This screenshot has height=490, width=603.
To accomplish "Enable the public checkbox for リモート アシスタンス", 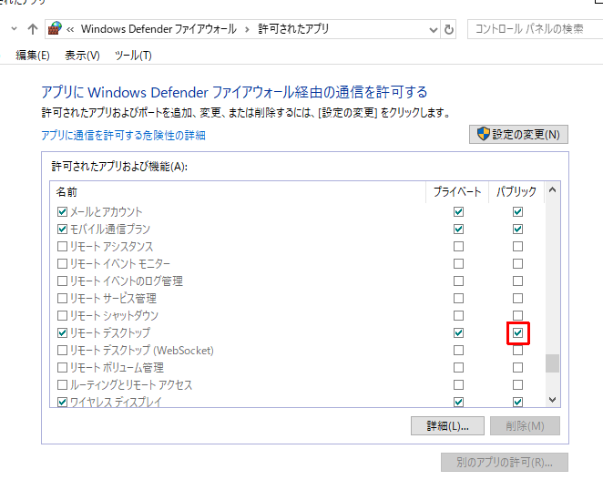I will (517, 247).
